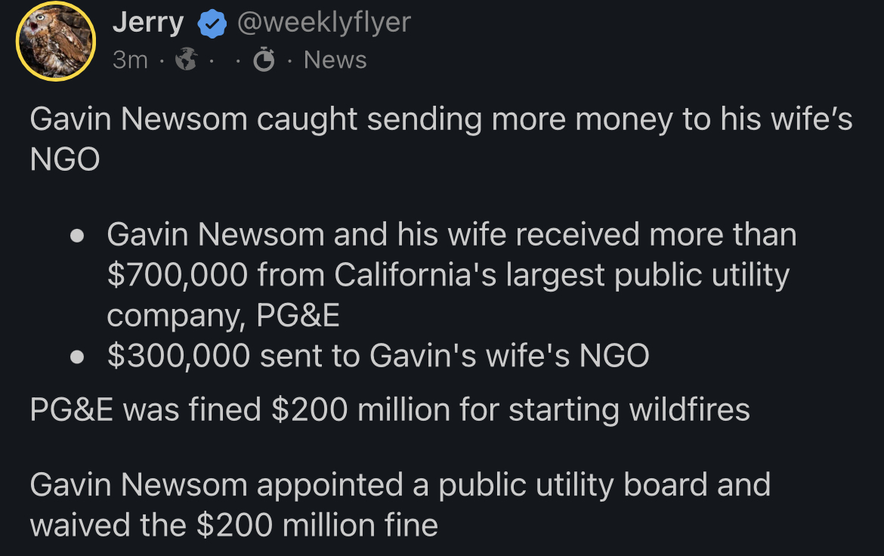Click the word NGO in the headline
884x556 pixels.
65,159
